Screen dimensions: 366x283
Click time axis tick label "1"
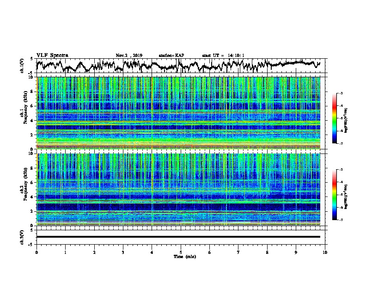point(65,252)
